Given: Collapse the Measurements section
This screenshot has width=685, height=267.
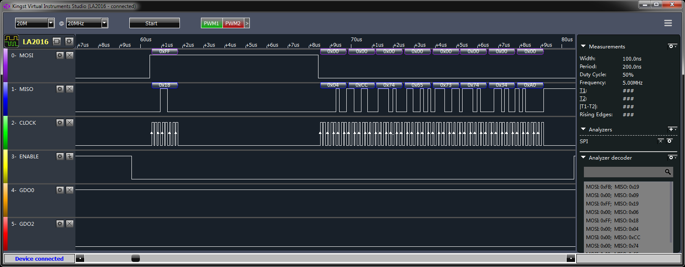Looking at the screenshot, I should [583, 46].
